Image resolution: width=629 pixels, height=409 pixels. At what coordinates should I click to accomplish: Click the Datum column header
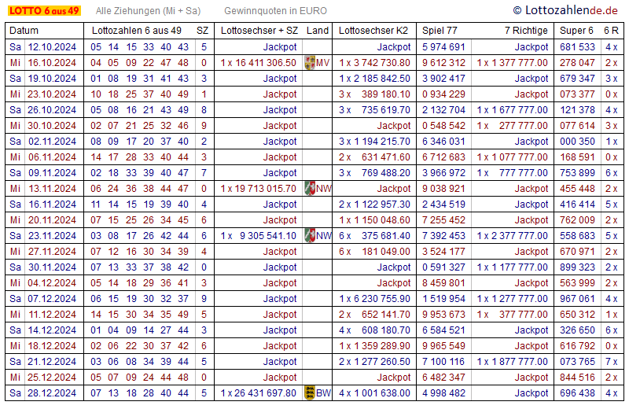tap(24, 30)
